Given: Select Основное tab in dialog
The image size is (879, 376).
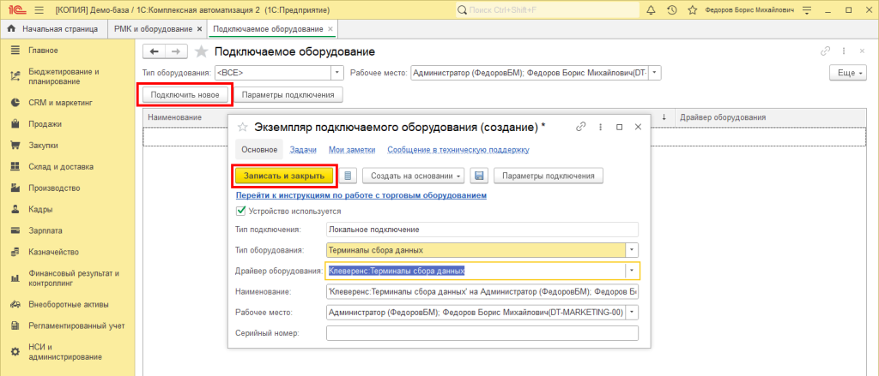Looking at the screenshot, I should coord(259,150).
